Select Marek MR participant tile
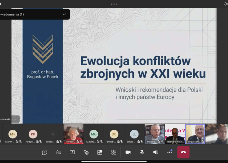 pos(13,134)
